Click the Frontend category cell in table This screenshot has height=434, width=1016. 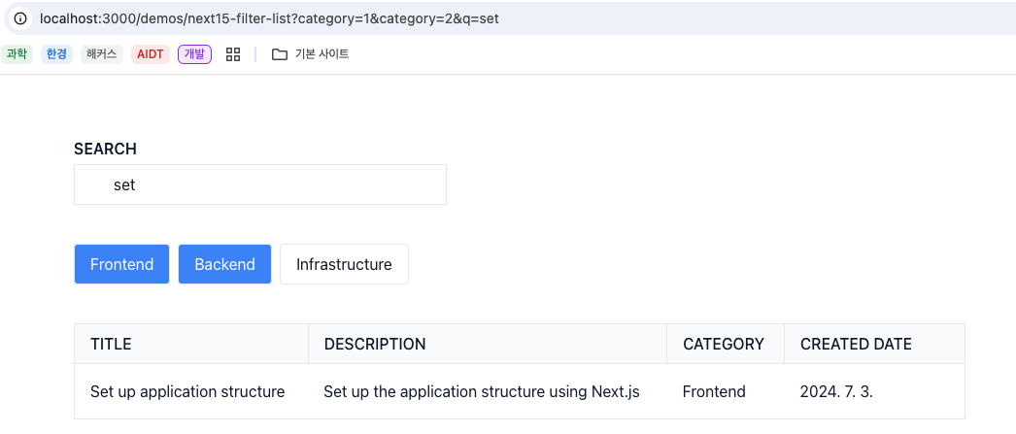tap(714, 391)
